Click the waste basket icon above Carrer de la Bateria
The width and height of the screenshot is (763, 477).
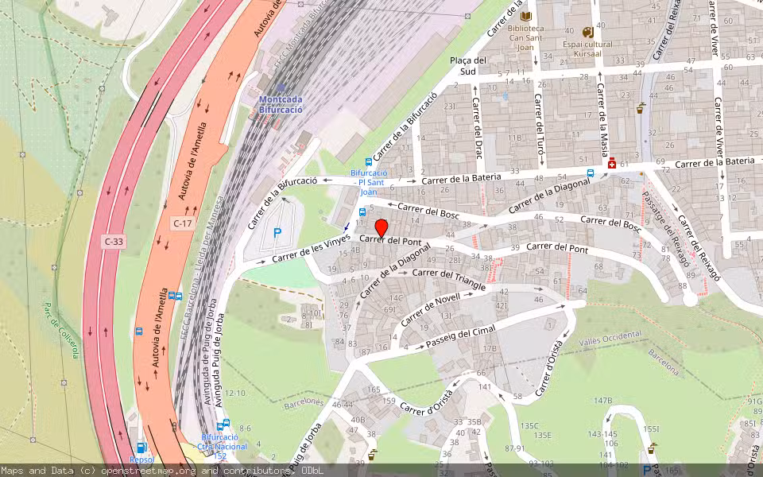click(x=640, y=111)
